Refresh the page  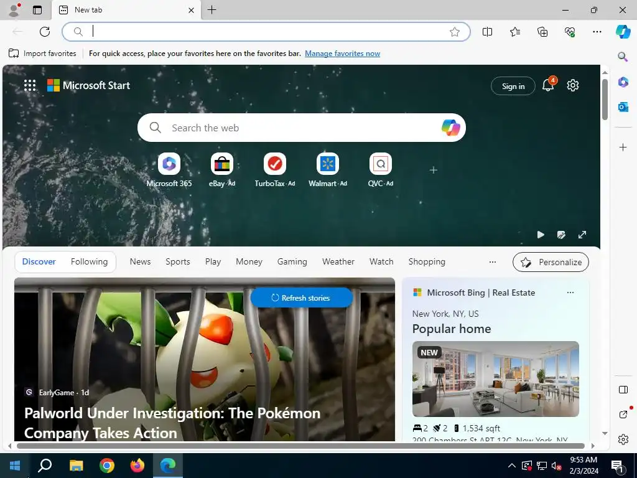(x=45, y=32)
